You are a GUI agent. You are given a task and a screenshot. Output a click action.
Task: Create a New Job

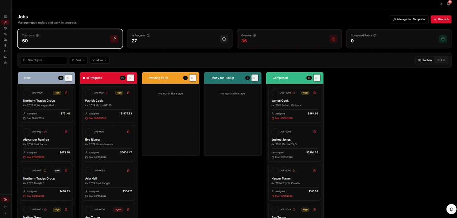441,19
